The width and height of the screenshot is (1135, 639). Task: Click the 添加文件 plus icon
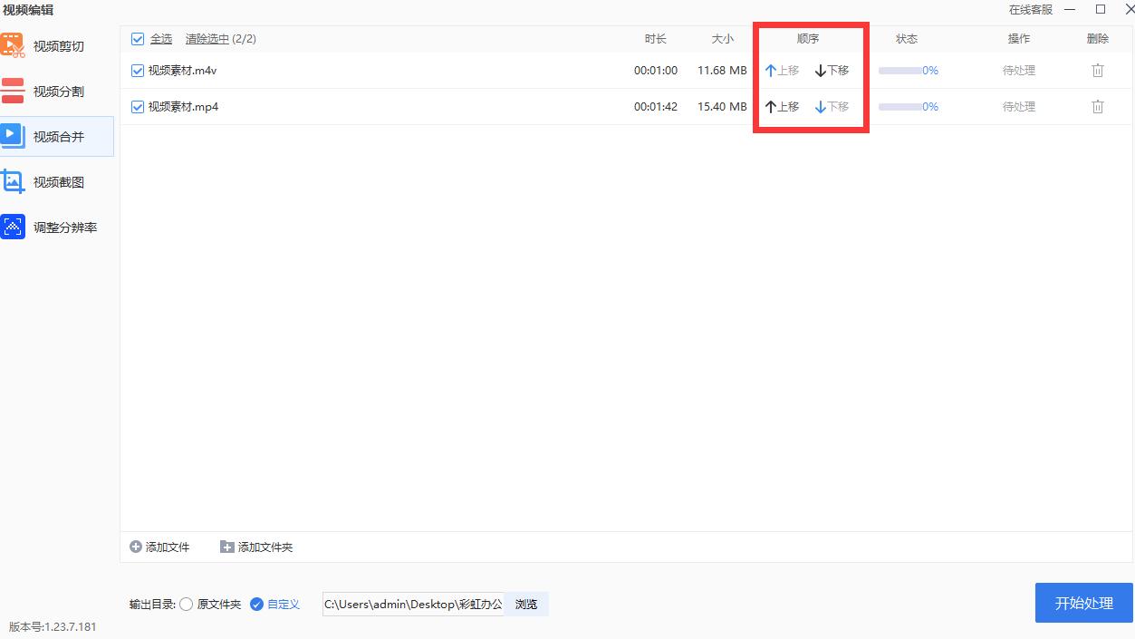click(136, 547)
